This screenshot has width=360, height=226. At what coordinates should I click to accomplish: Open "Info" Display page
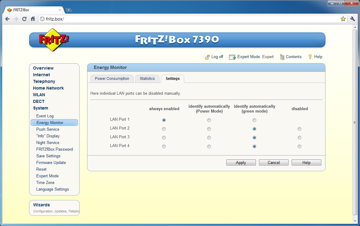[x=48, y=136]
